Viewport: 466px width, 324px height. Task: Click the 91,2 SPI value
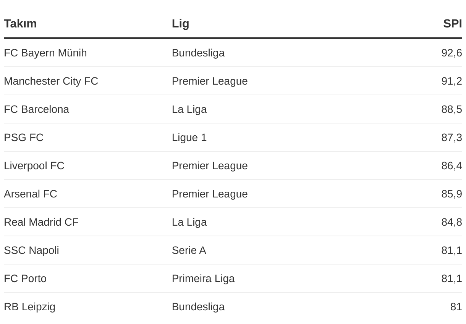[451, 81]
